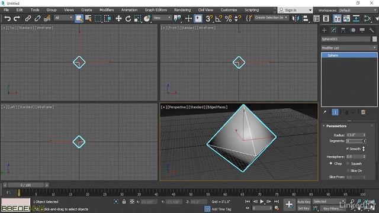The height and width of the screenshot is (213, 379).
Task: Open the Schematic View icon
Action: point(356,18)
